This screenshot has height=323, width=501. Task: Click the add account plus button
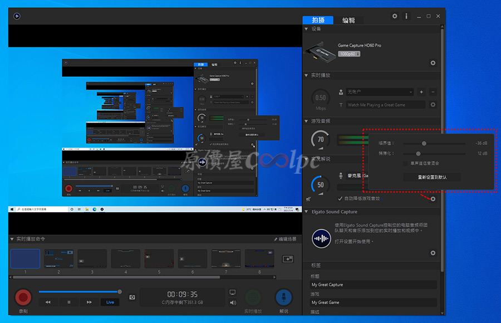click(x=421, y=92)
